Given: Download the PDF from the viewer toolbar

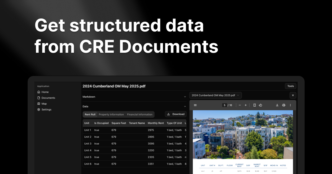Looking at the screenshot, I should tap(277, 105).
